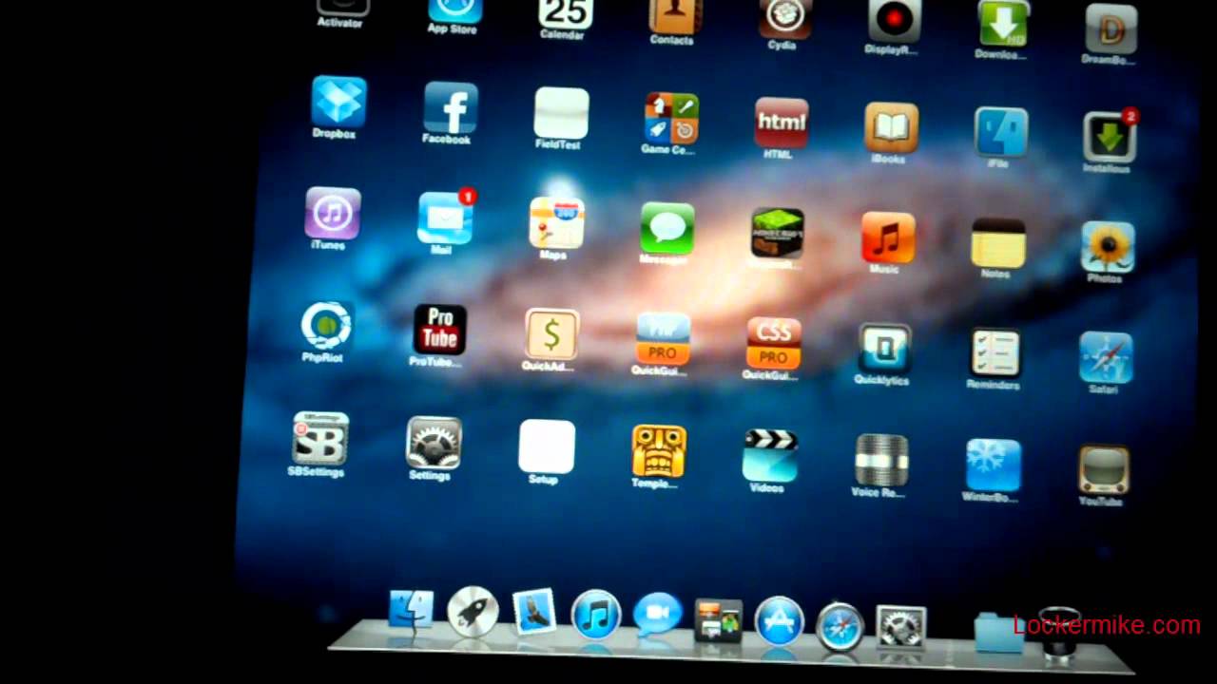
Task: Open the QuickAd dollar-sign app
Action: pos(551,334)
